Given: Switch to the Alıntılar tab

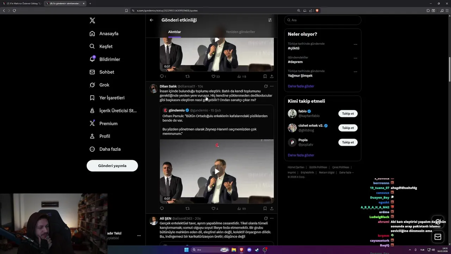Looking at the screenshot, I should [174, 32].
